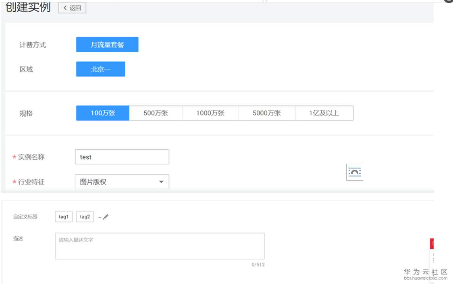Switch specification to 500万张
The image size is (453, 284).
coord(156,113)
